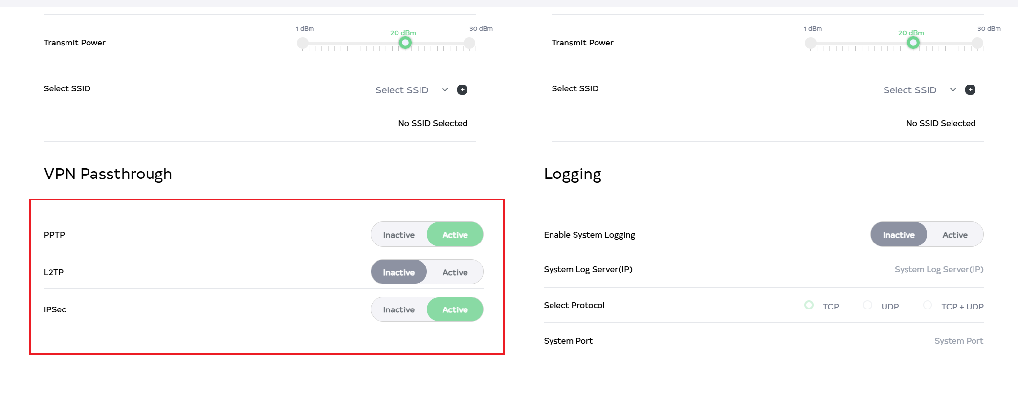Set PPTP passthrough to Inactive

398,235
